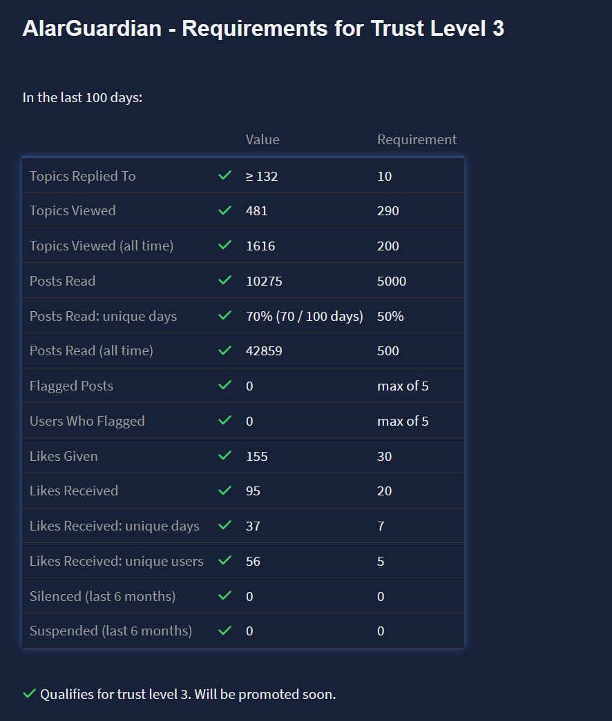Click the checkmark beside Silenced (last 6 months)
This screenshot has width=612, height=721.
tap(224, 596)
